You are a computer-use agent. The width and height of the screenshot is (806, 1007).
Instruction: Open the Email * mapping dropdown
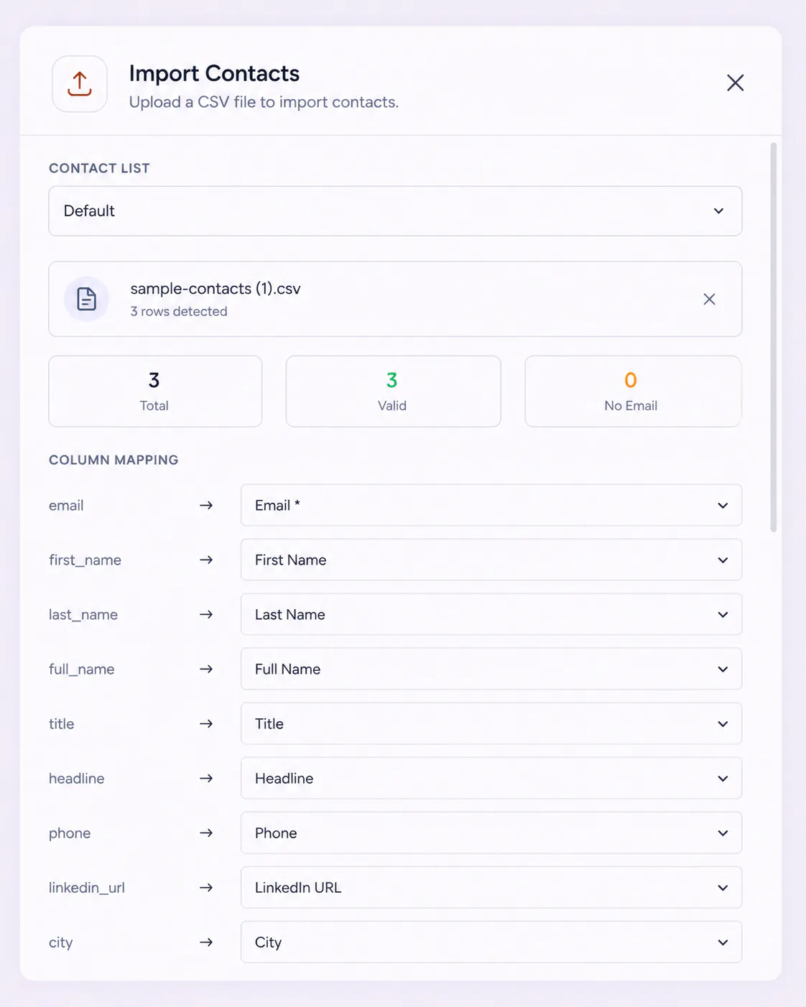coord(491,506)
